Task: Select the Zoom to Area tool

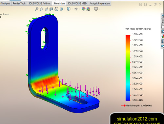Action: click(x=42, y=9)
